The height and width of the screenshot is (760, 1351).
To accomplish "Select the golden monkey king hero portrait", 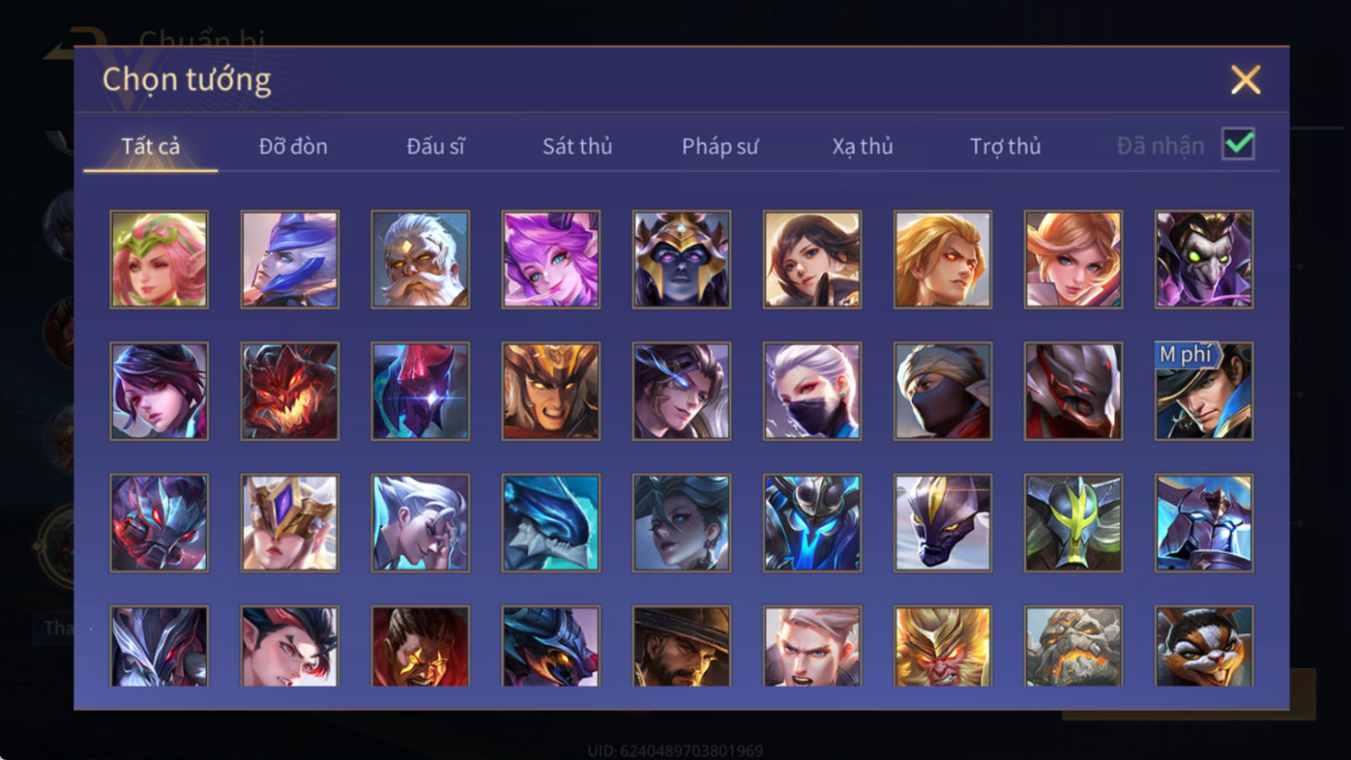I will point(942,646).
